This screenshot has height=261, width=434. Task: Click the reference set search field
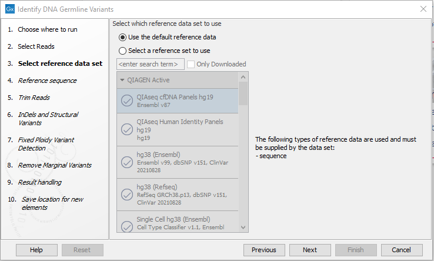pos(151,64)
